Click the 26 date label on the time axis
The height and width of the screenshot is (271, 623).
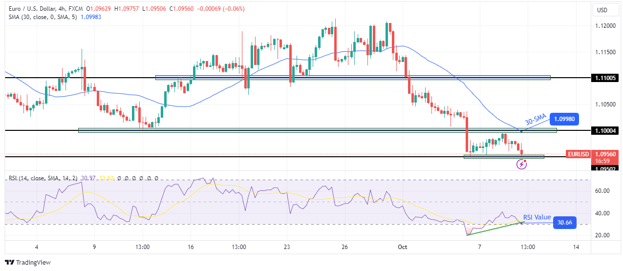[345, 247]
